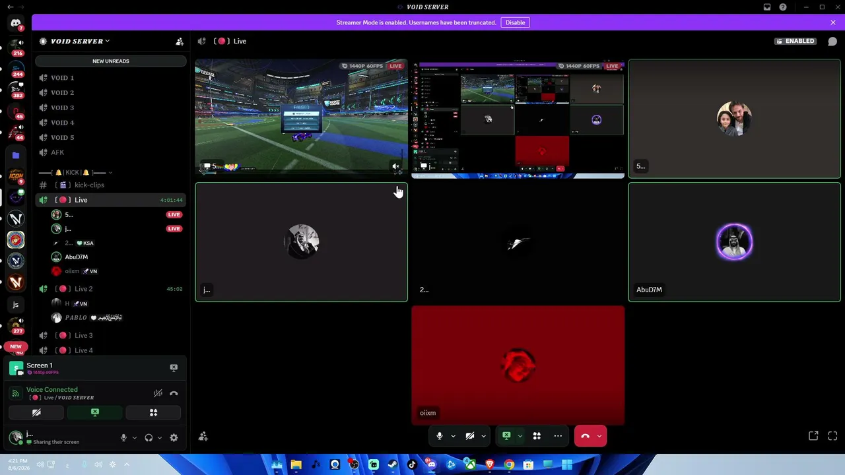This screenshot has height=475, width=845.
Task: Open screen share options arrow in call bar
Action: 520,436
